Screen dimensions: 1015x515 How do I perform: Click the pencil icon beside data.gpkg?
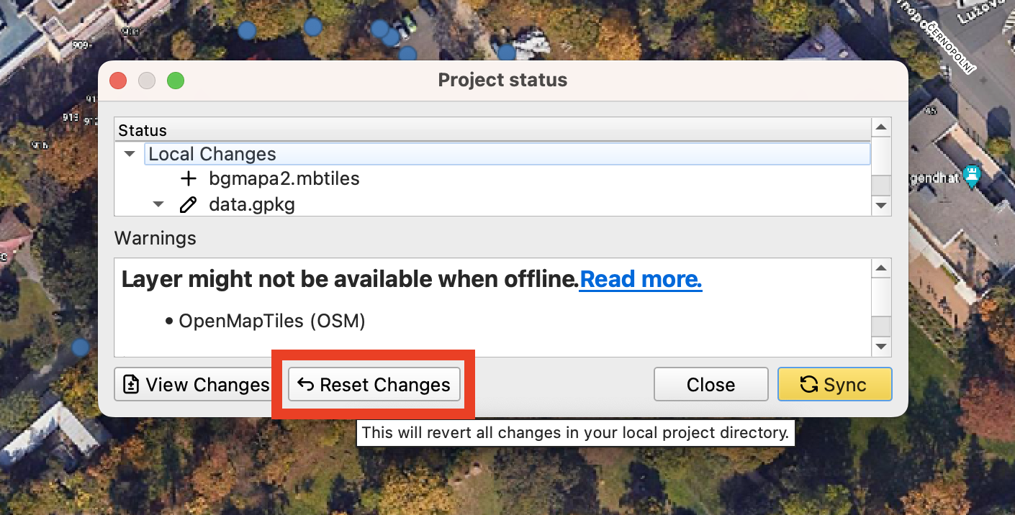click(x=189, y=205)
